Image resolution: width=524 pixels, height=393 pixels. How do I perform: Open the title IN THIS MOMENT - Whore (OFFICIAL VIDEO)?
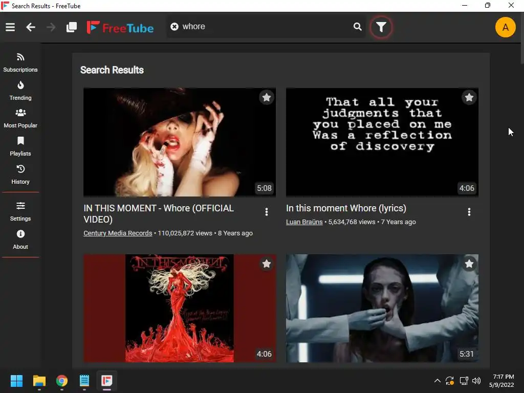tap(159, 214)
